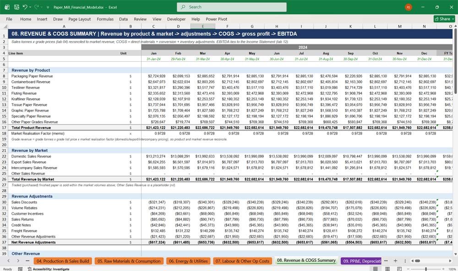Screen dimensions: 458x271
Task: Open Customize Quick Access Toolbar dropdown
Action: coord(48,7)
